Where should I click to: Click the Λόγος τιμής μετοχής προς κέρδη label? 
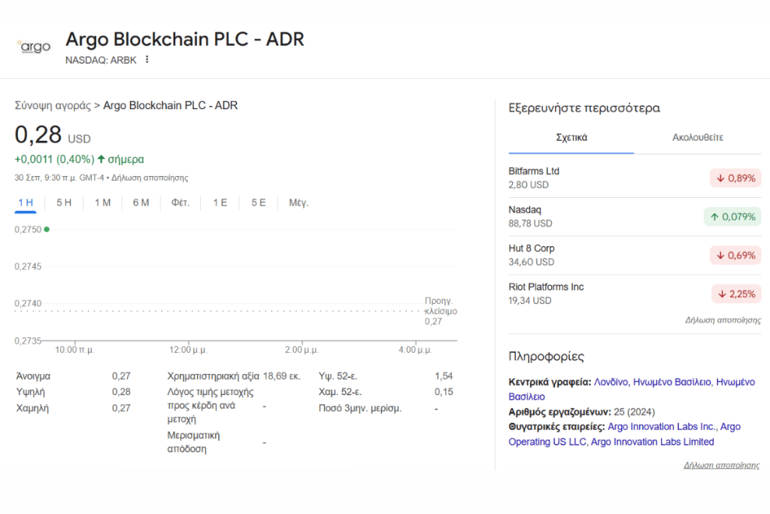coord(211,406)
